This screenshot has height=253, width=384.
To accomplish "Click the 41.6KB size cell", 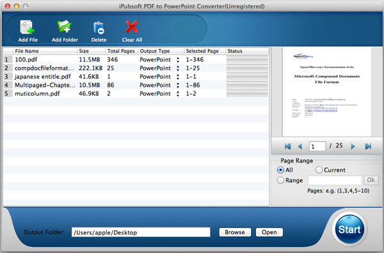I will tap(89, 77).
